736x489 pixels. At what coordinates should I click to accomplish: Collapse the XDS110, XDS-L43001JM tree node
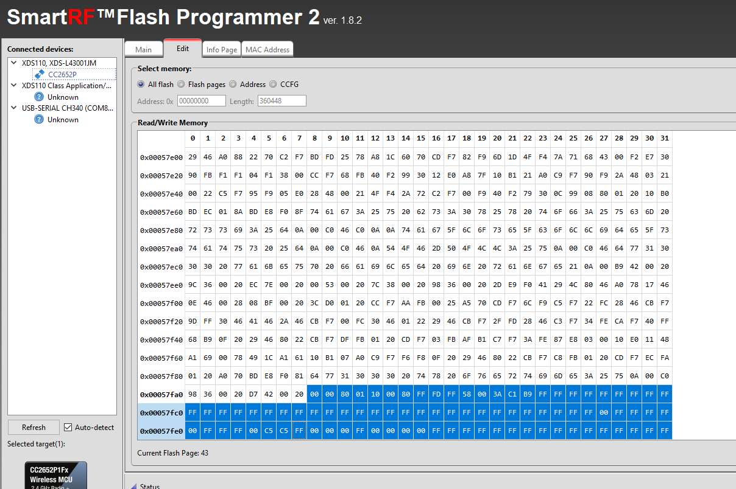14,63
